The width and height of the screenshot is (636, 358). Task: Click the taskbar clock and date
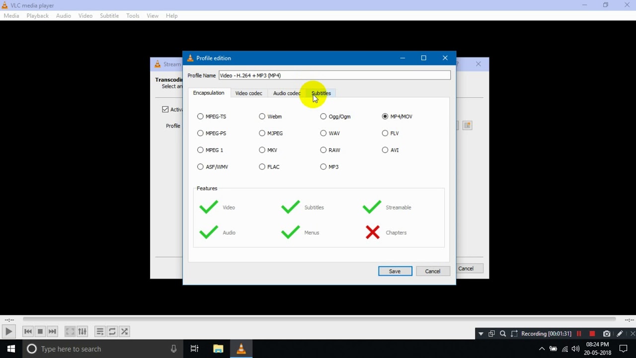coord(598,349)
